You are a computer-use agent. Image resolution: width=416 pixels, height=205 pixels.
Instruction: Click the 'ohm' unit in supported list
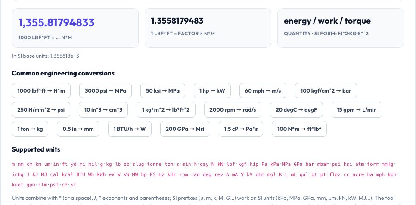coord(260,174)
